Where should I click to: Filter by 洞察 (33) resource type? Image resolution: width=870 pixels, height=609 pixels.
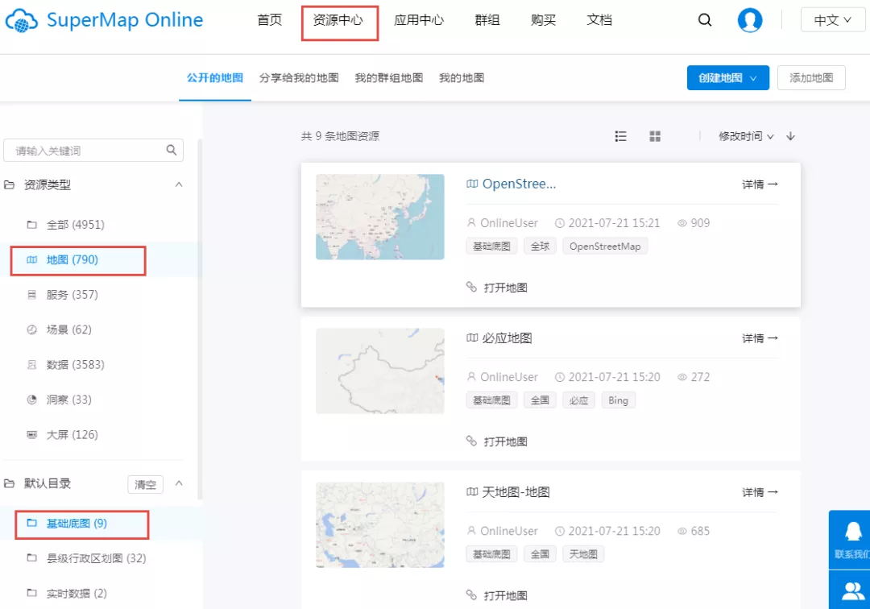coord(68,400)
